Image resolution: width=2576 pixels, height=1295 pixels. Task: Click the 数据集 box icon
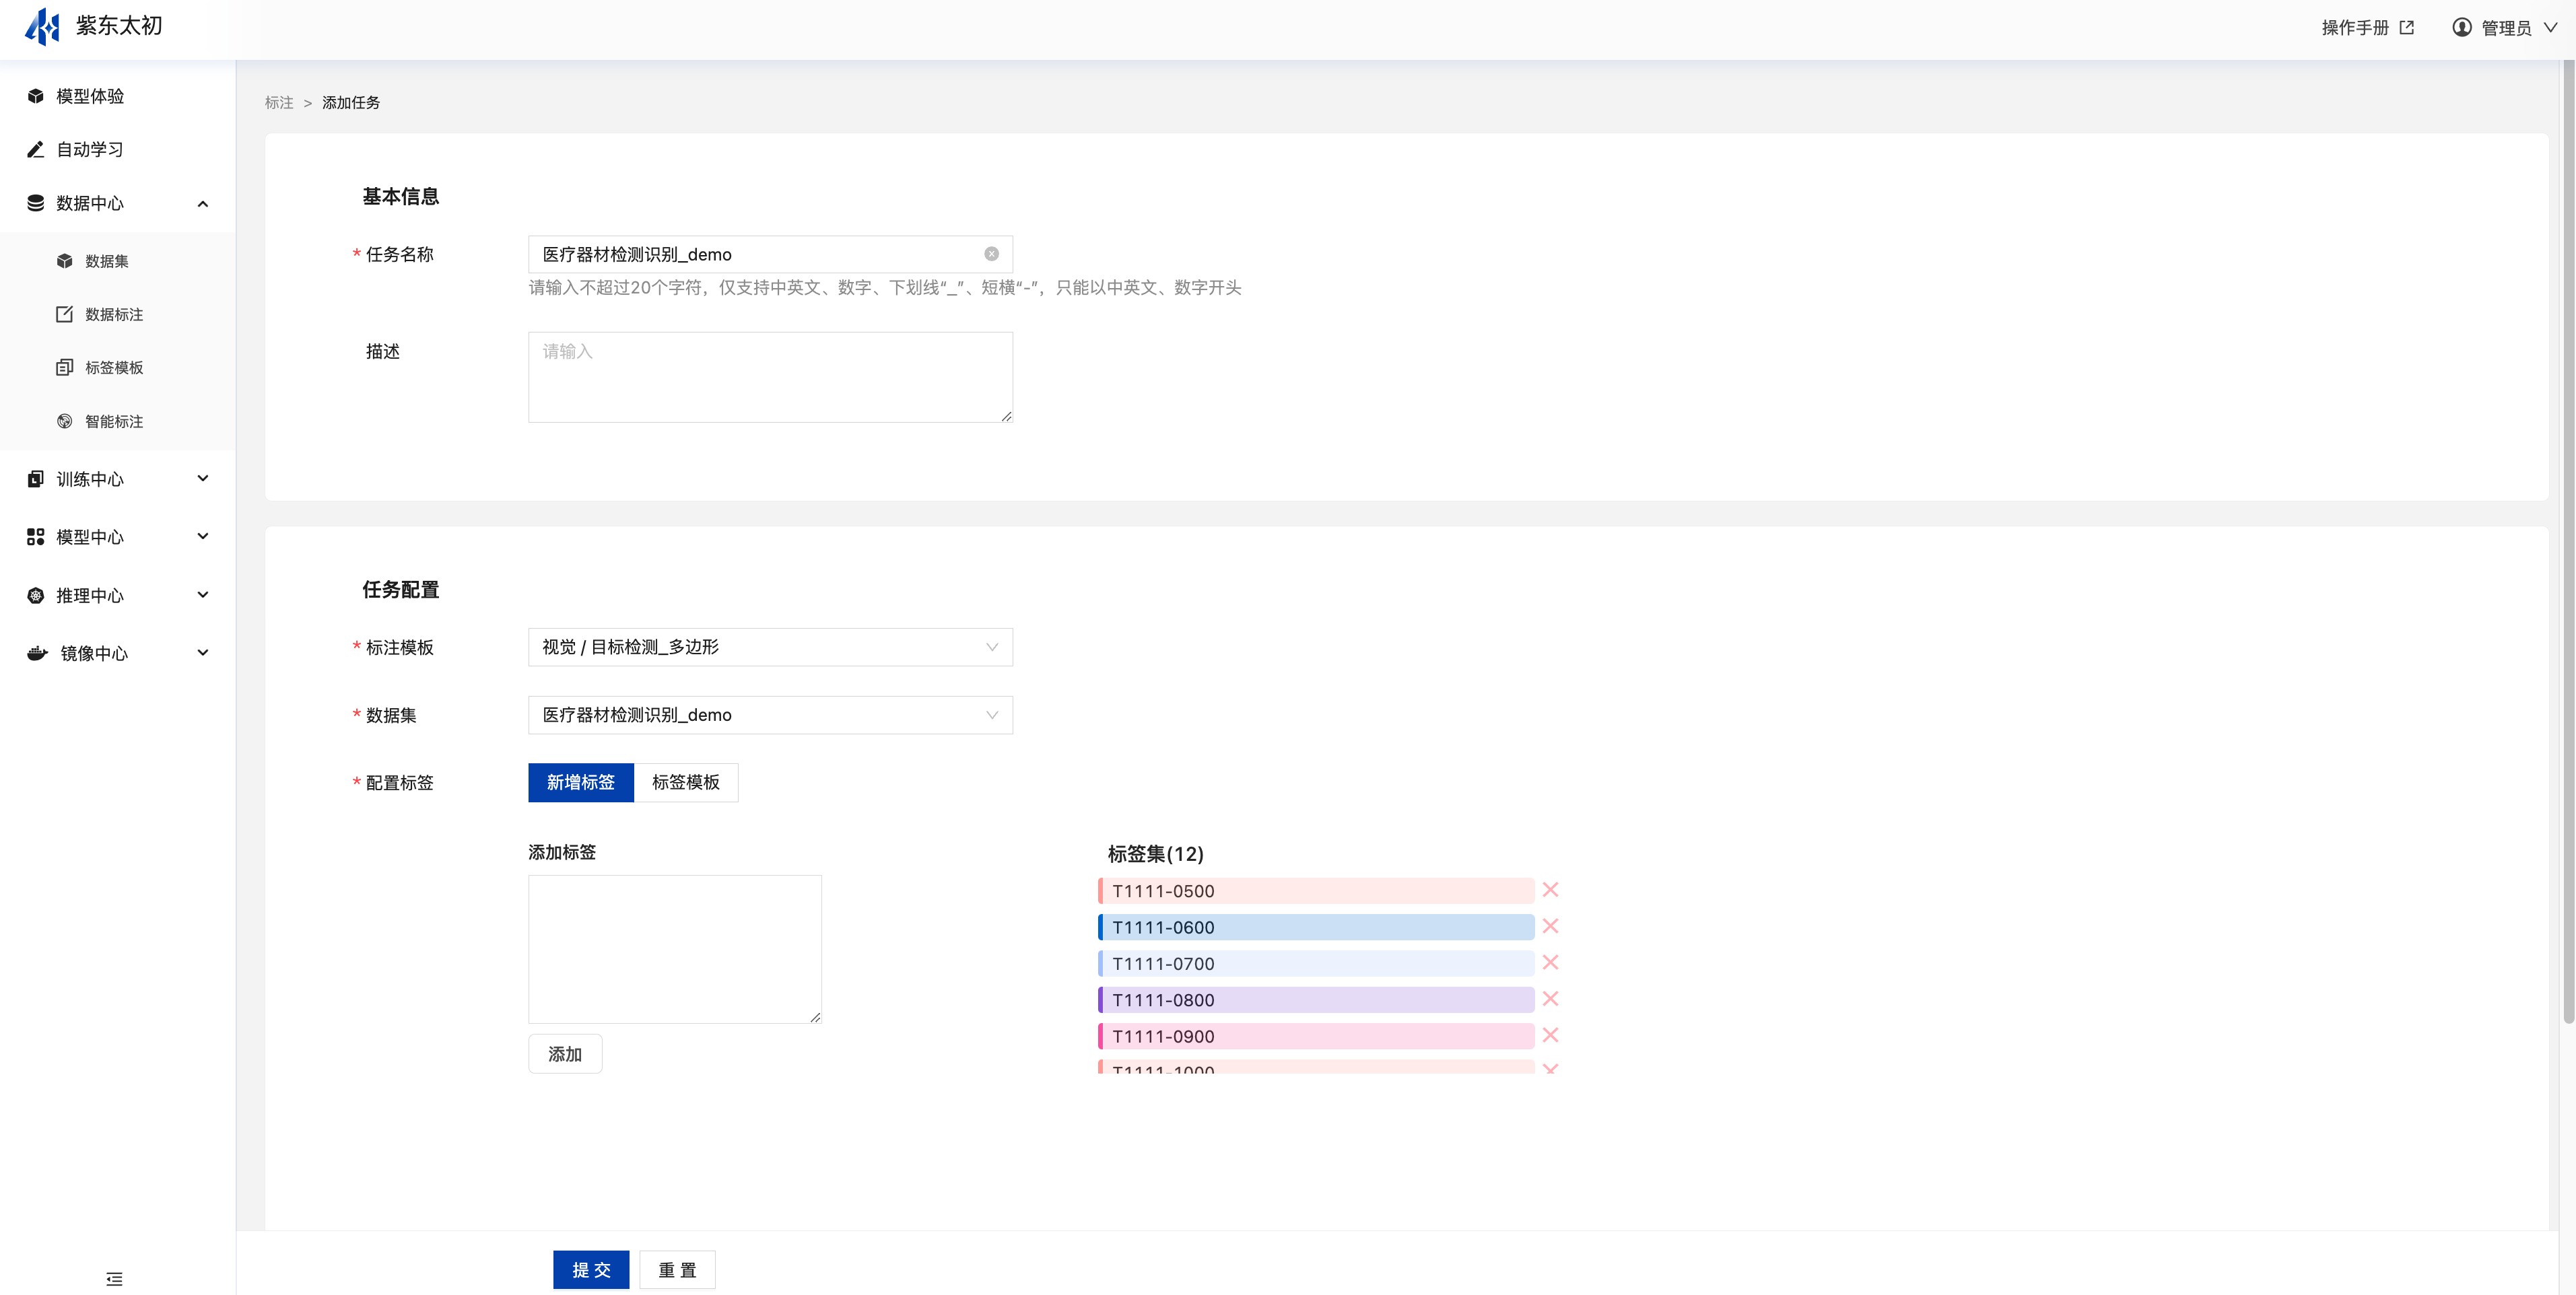point(65,261)
